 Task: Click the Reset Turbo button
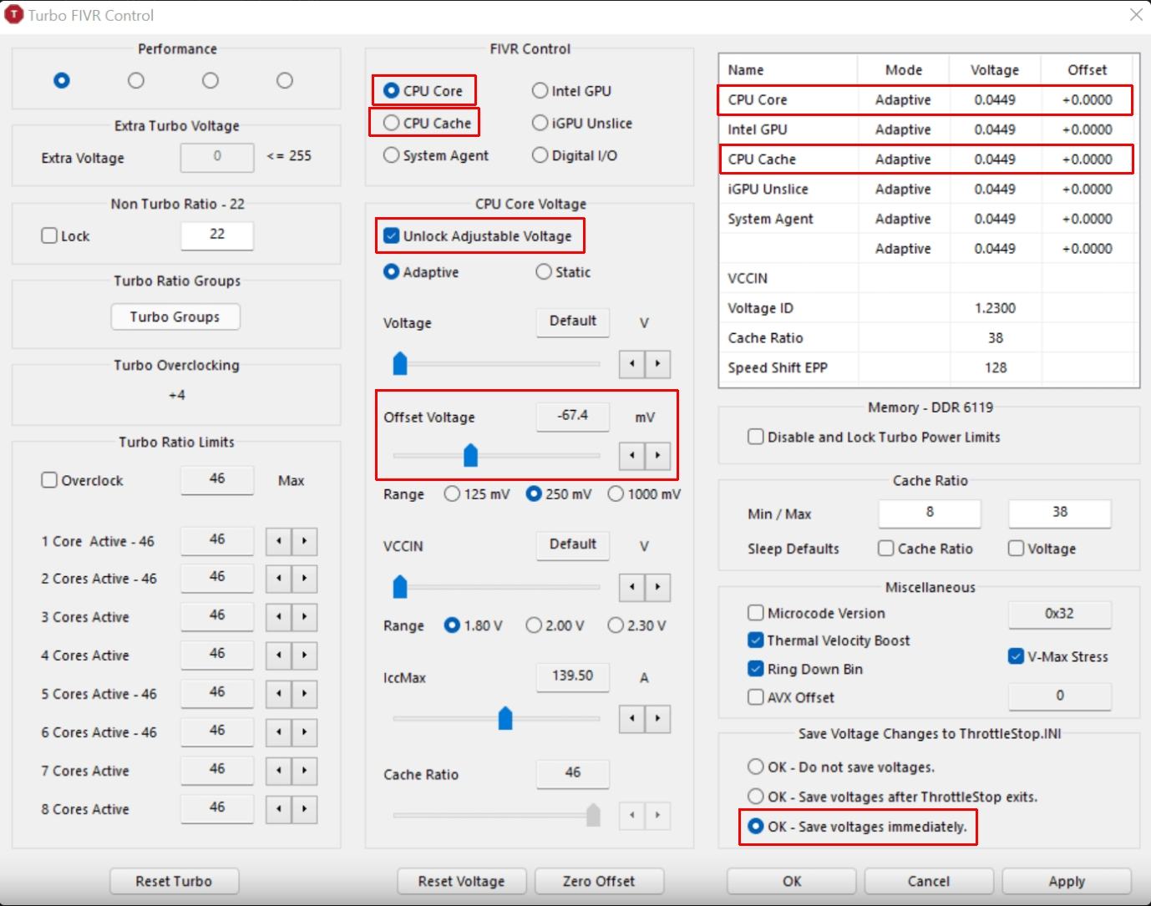point(174,881)
